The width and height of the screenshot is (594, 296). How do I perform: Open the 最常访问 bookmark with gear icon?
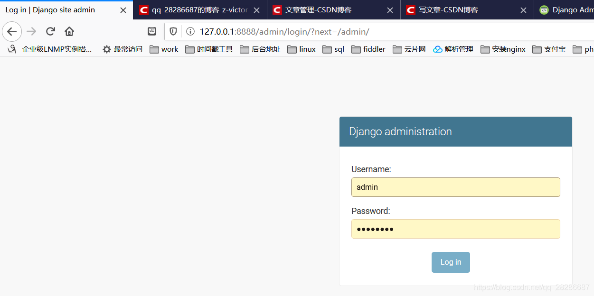123,49
